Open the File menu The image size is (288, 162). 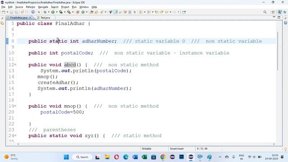3,7
